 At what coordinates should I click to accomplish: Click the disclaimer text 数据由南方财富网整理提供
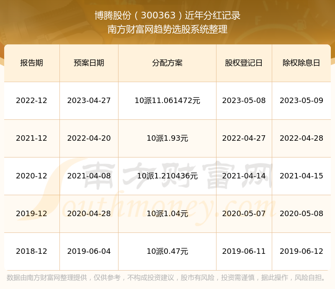47,277
